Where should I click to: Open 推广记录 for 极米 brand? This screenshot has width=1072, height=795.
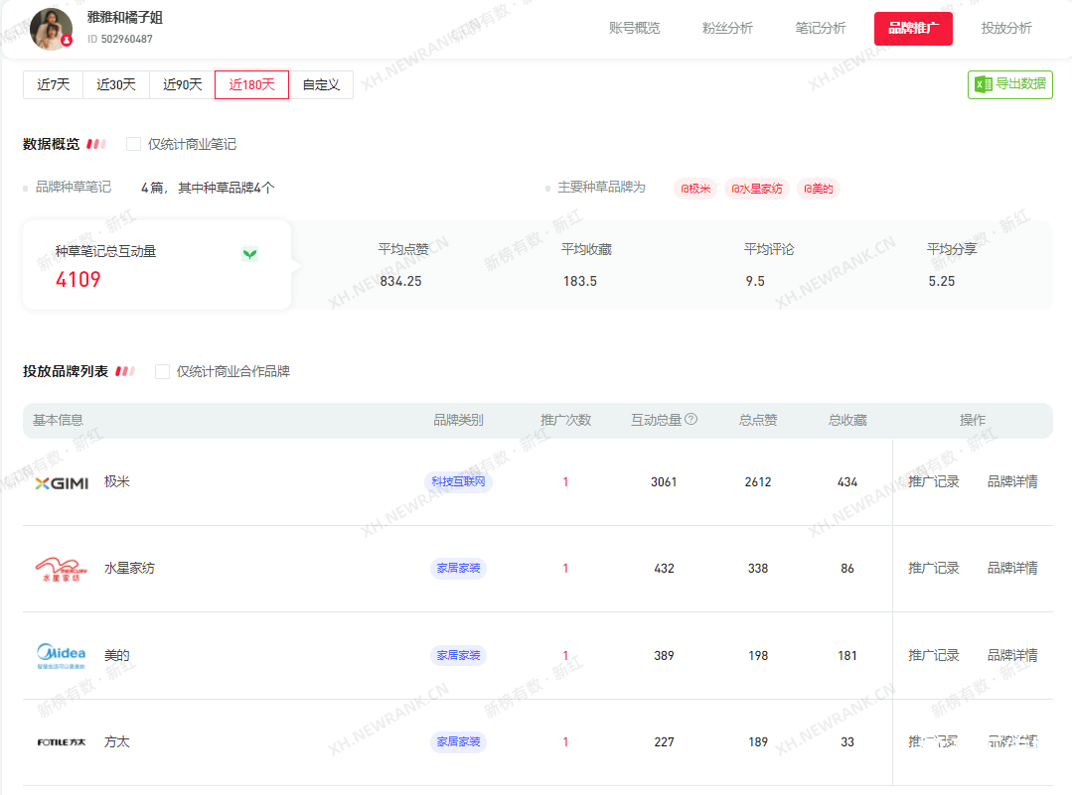point(934,481)
